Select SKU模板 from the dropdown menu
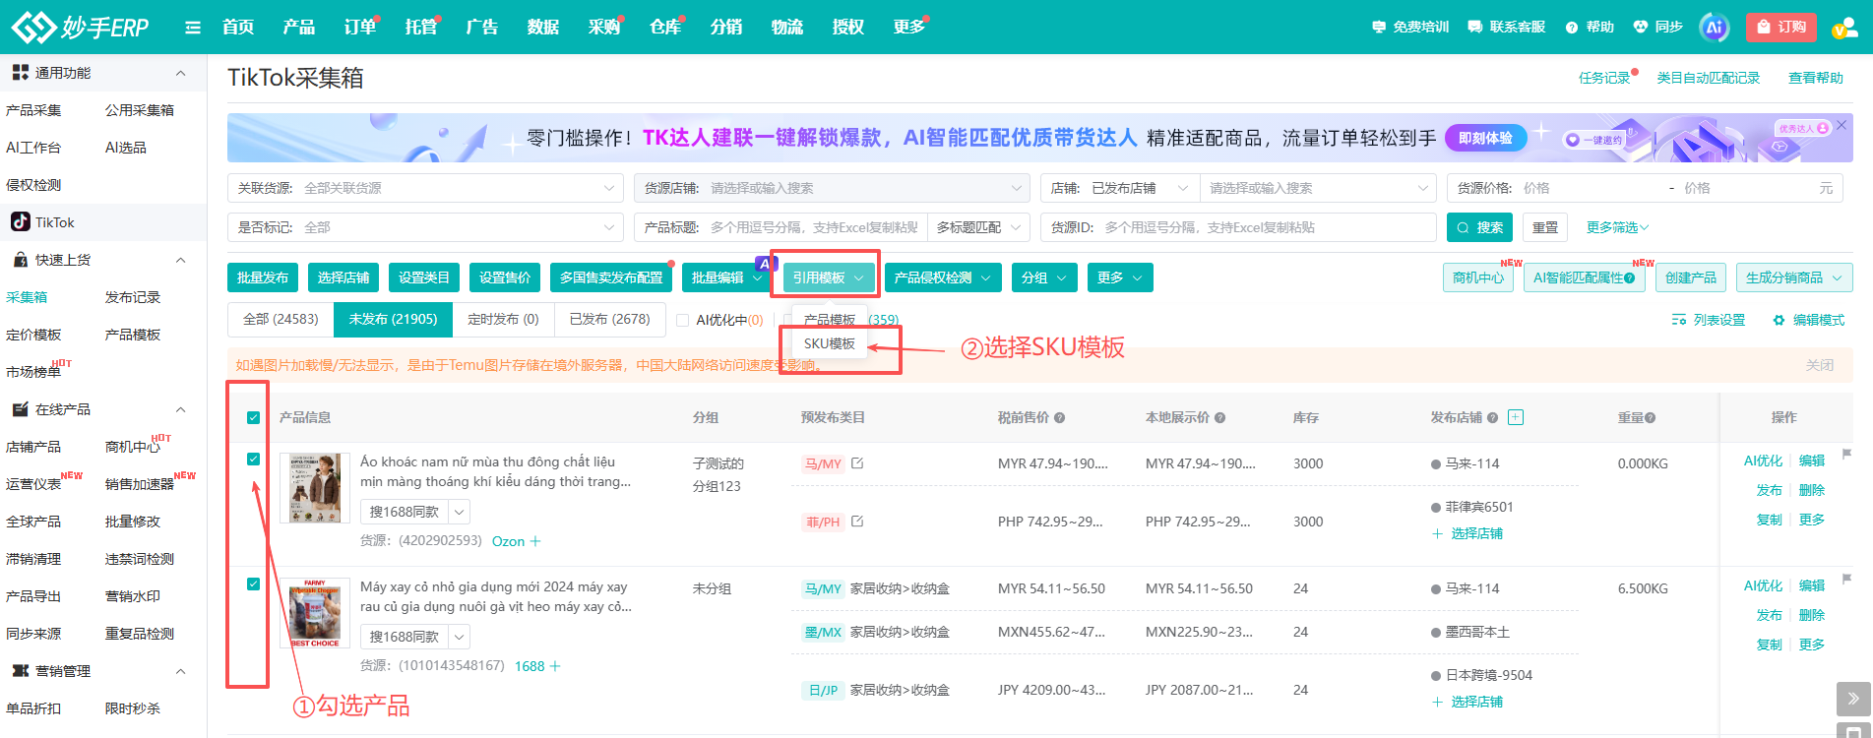The width and height of the screenshot is (1873, 738). [x=830, y=343]
